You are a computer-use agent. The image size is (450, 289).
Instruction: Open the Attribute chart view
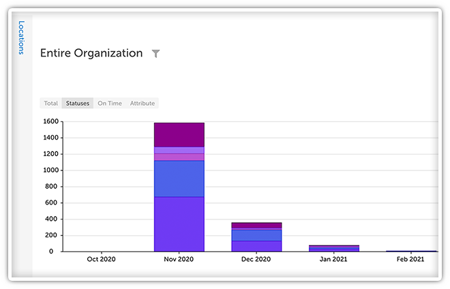coord(142,104)
